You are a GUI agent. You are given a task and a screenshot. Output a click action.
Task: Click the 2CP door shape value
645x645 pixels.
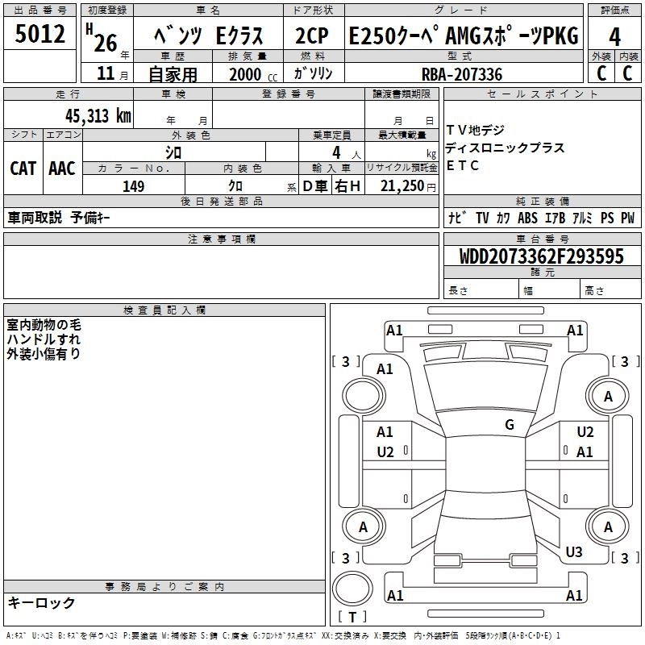coord(312,36)
